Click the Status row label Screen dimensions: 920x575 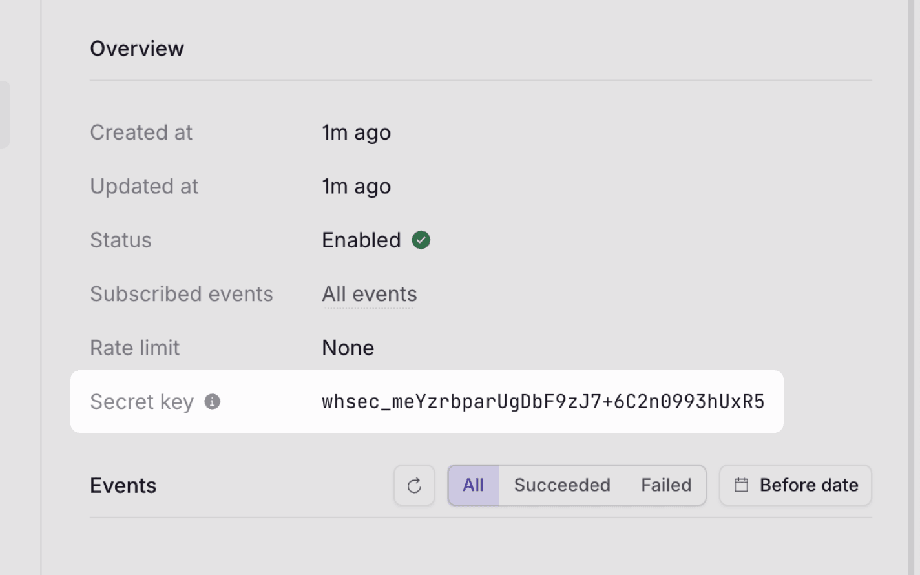pyautogui.click(x=121, y=240)
